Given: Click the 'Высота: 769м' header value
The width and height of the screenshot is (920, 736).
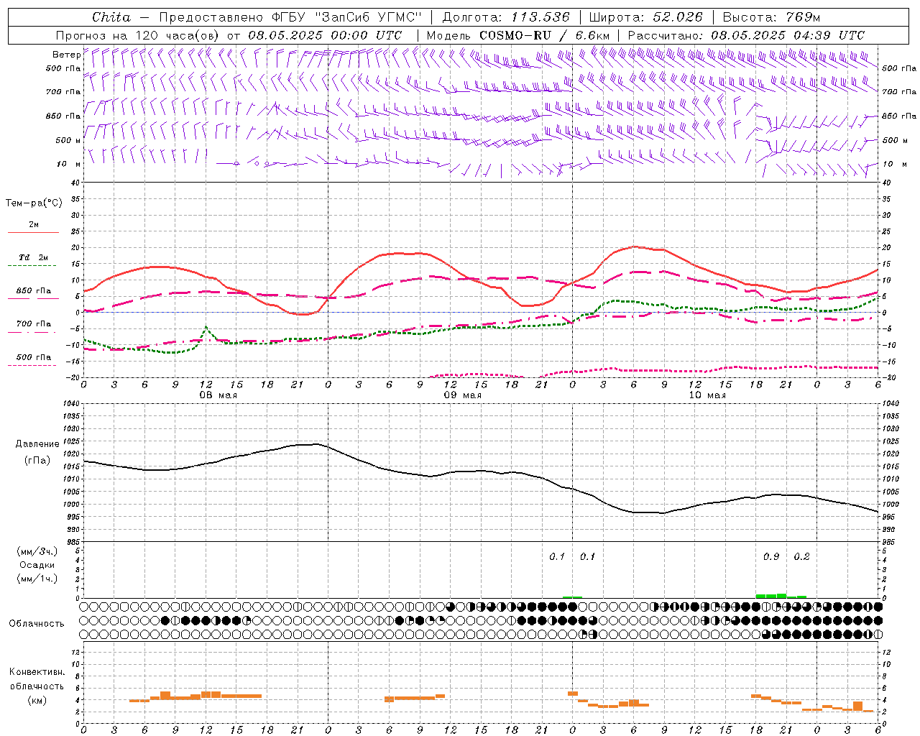Looking at the screenshot, I should pyautogui.click(x=771, y=17).
